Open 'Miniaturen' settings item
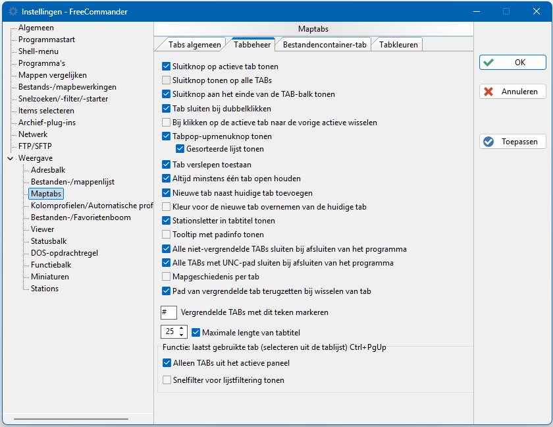Screen dimensions: 553x427 click(x=50, y=277)
